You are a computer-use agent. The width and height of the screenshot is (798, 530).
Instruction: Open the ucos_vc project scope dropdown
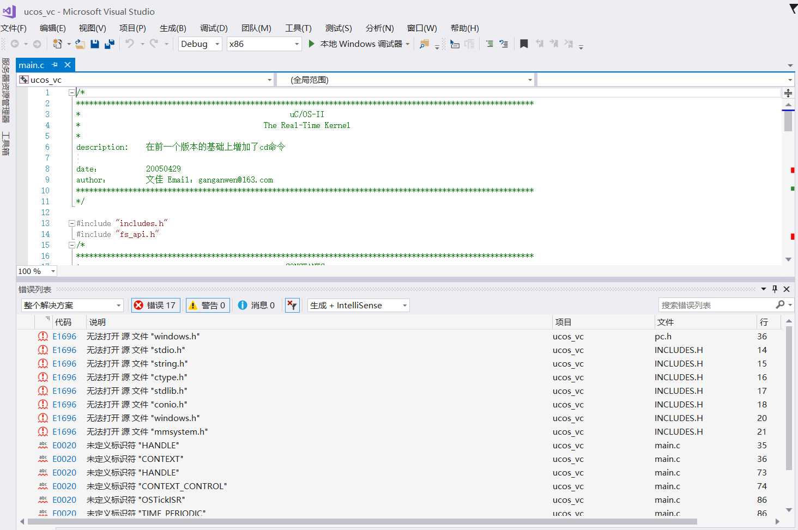(x=146, y=80)
